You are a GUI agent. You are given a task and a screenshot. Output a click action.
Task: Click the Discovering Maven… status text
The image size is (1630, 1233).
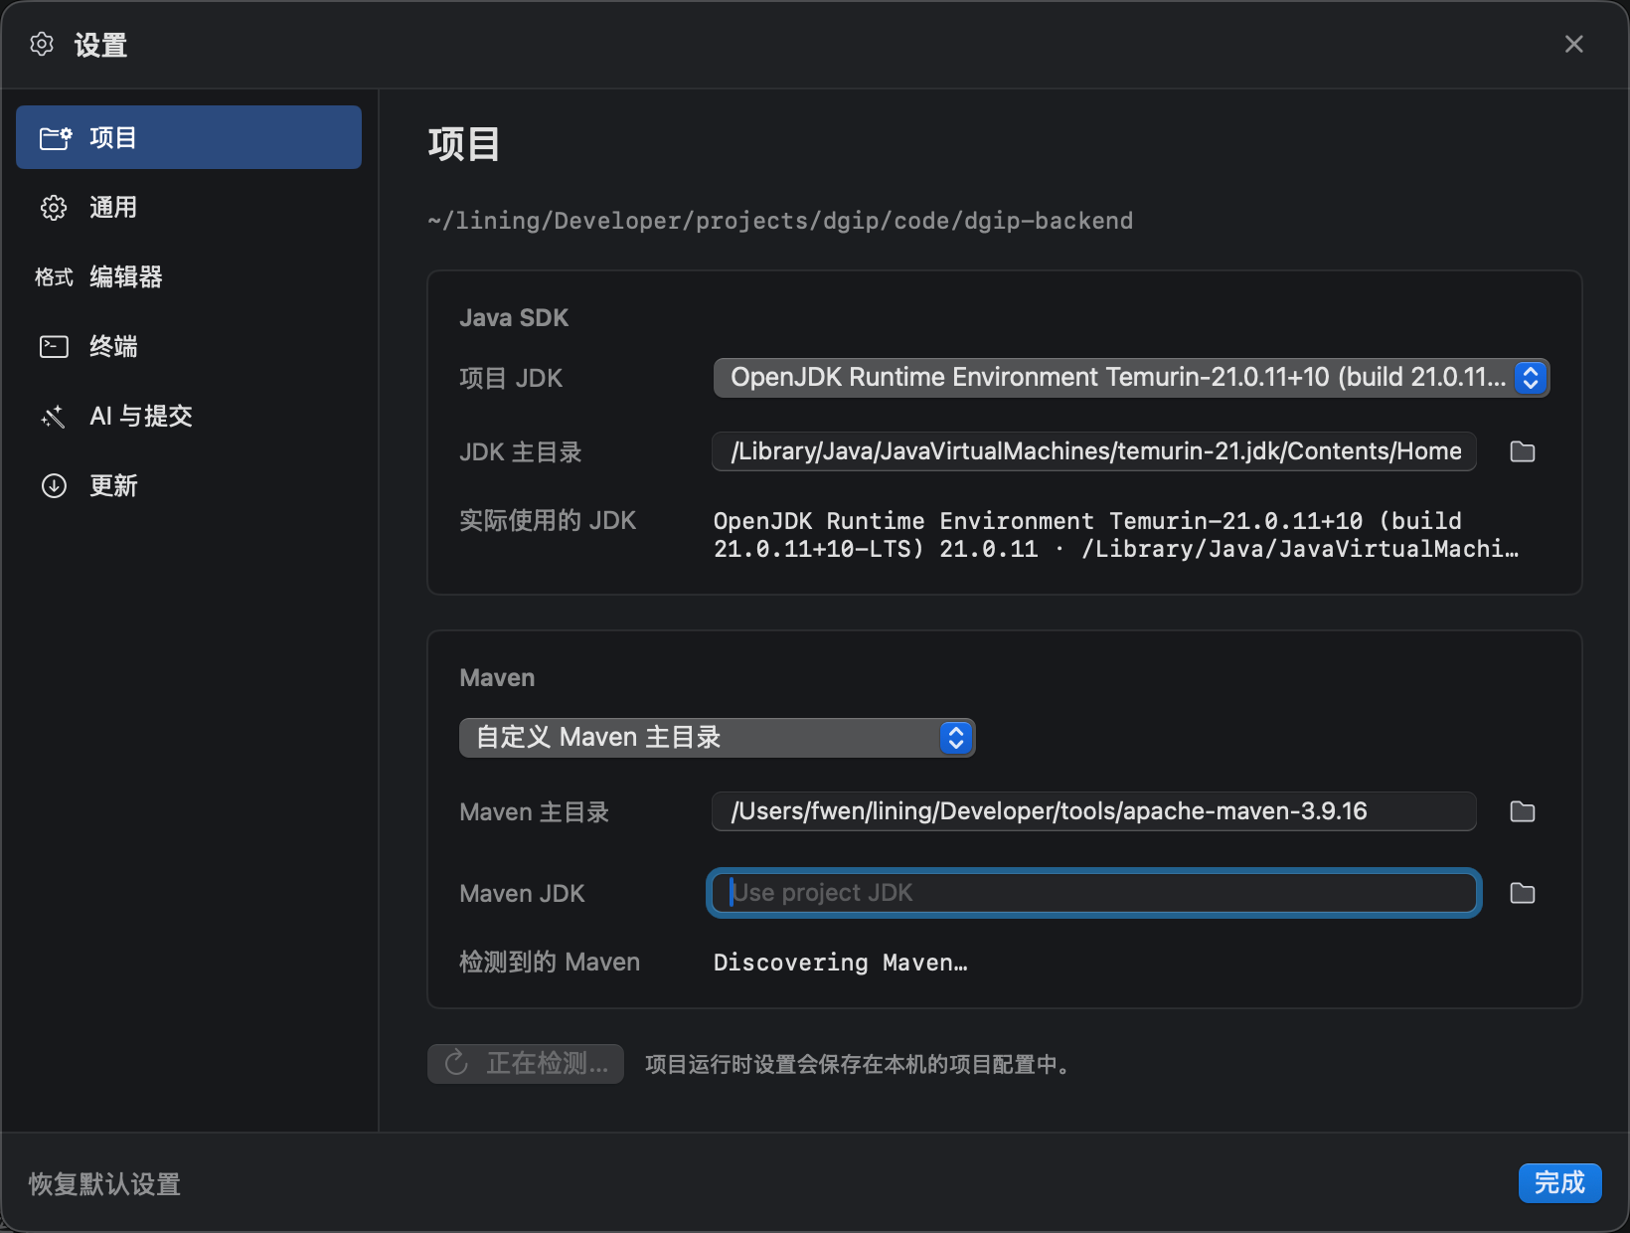[x=841, y=963]
